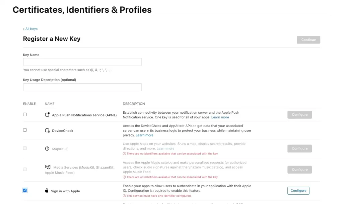Configure Sign in with Apple
The image size is (343, 204).
[298, 191]
